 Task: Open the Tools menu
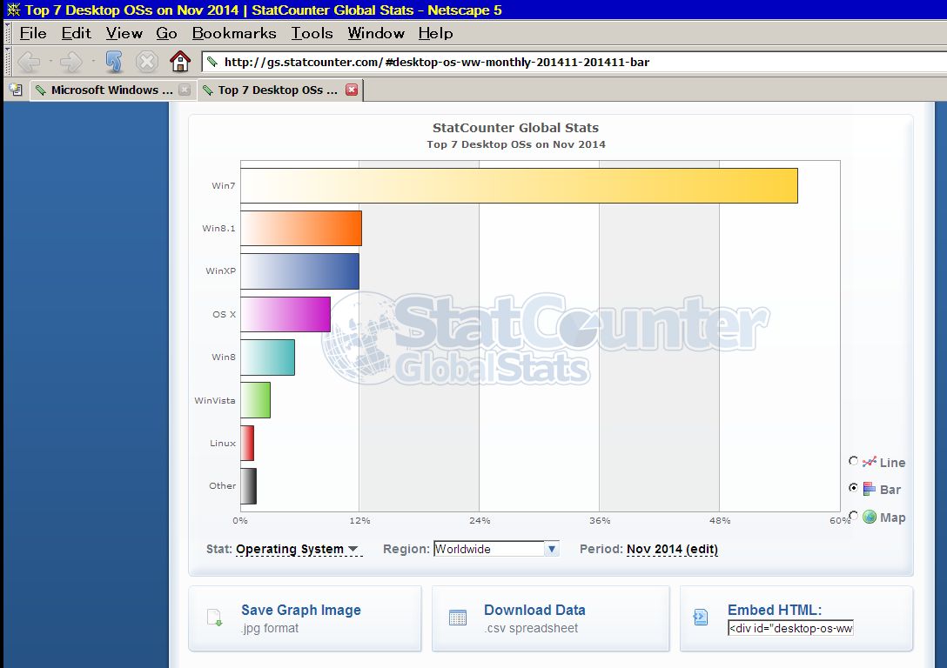(312, 34)
